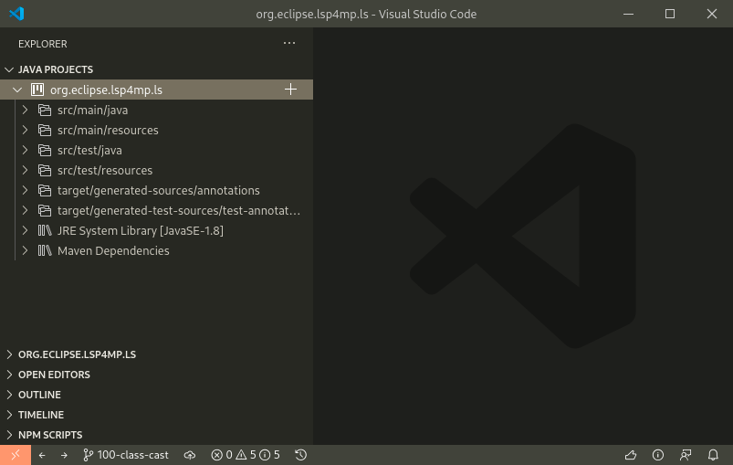This screenshot has height=465, width=733.
Task: Expand src/main/java chevron
Action: [x=26, y=110]
